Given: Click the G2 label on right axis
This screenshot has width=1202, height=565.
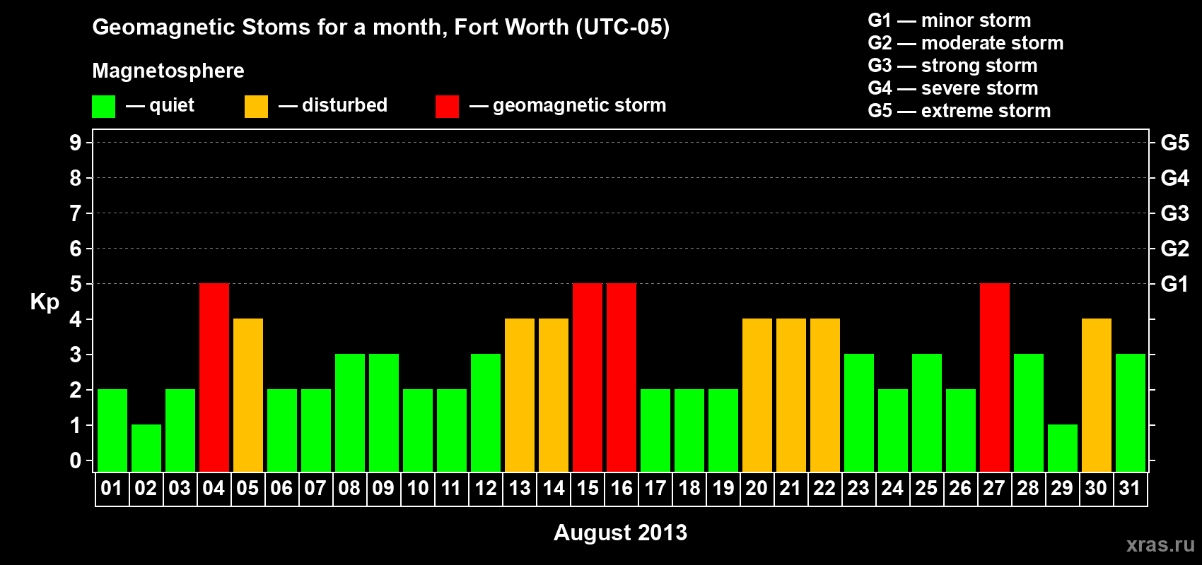Looking at the screenshot, I should (1175, 249).
